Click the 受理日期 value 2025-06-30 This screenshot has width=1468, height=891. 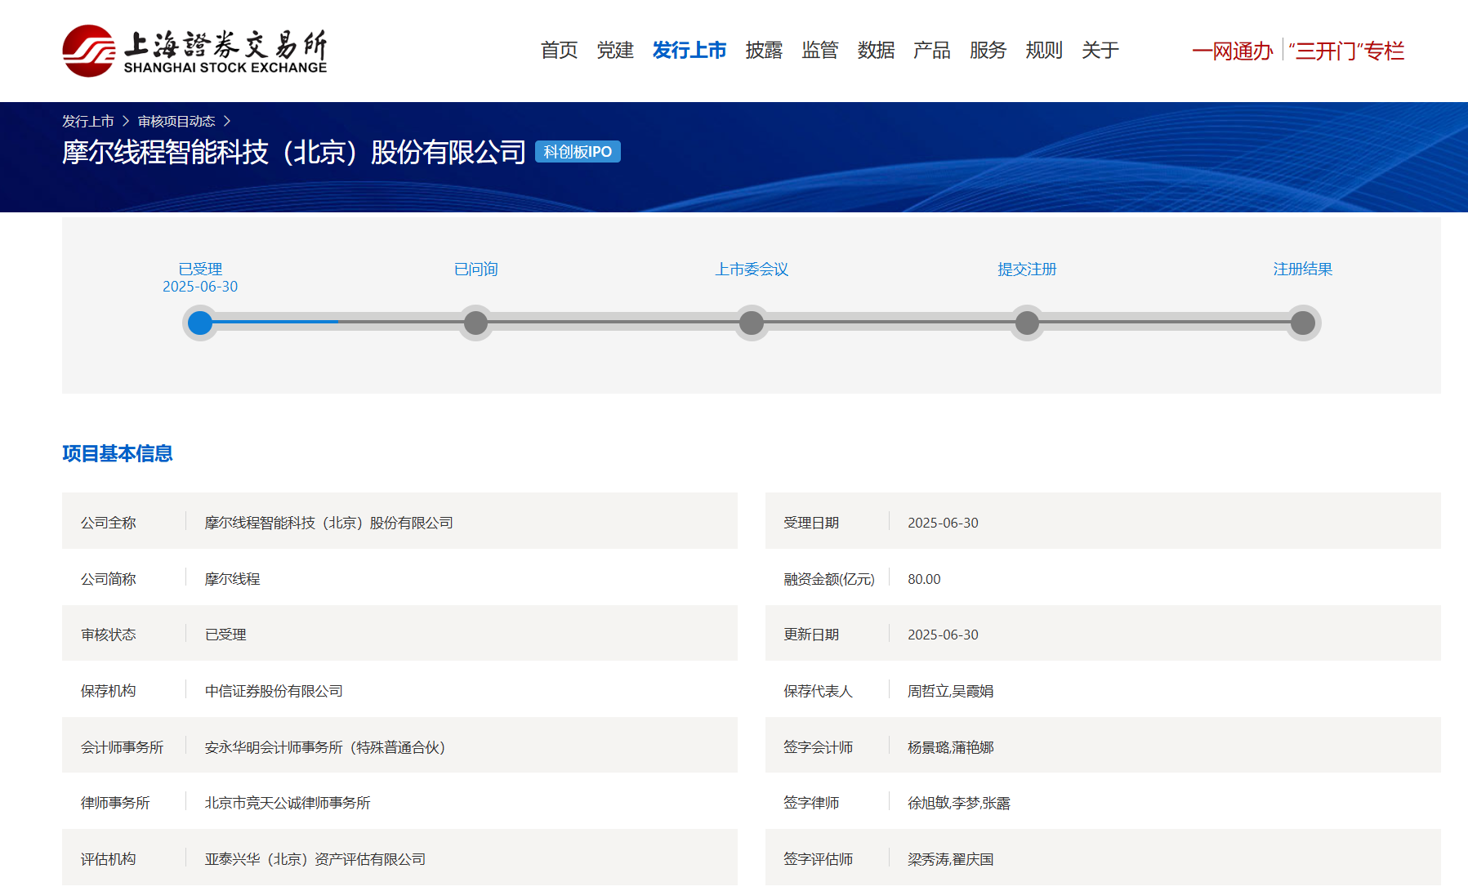[943, 523]
